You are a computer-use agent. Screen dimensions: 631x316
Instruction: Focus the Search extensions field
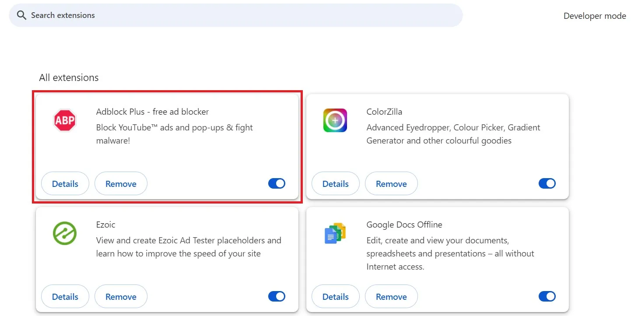point(236,15)
